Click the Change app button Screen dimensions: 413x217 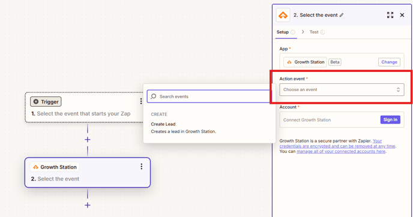pyautogui.click(x=389, y=62)
